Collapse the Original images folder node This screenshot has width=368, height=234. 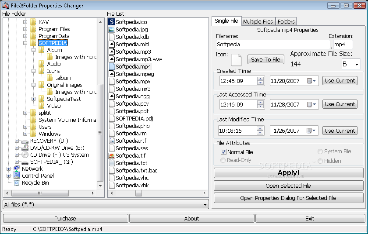(x=34, y=85)
